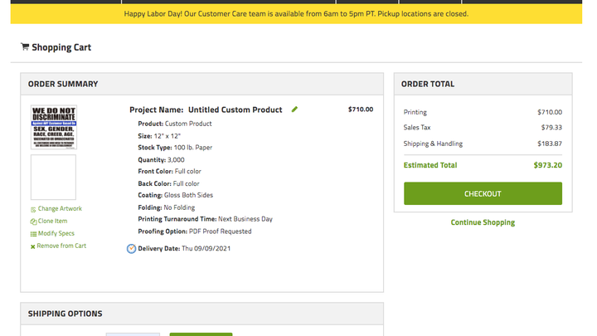Open the Modify Specs link text

[x=56, y=233]
